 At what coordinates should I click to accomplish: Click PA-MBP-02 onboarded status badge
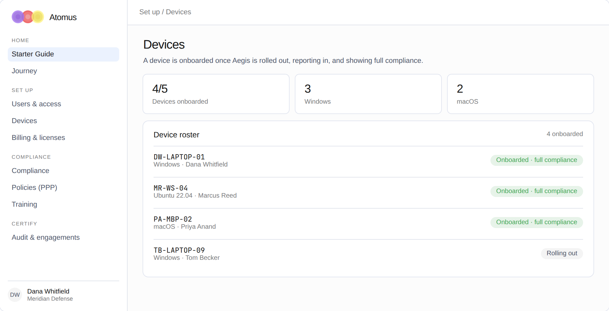[536, 222]
